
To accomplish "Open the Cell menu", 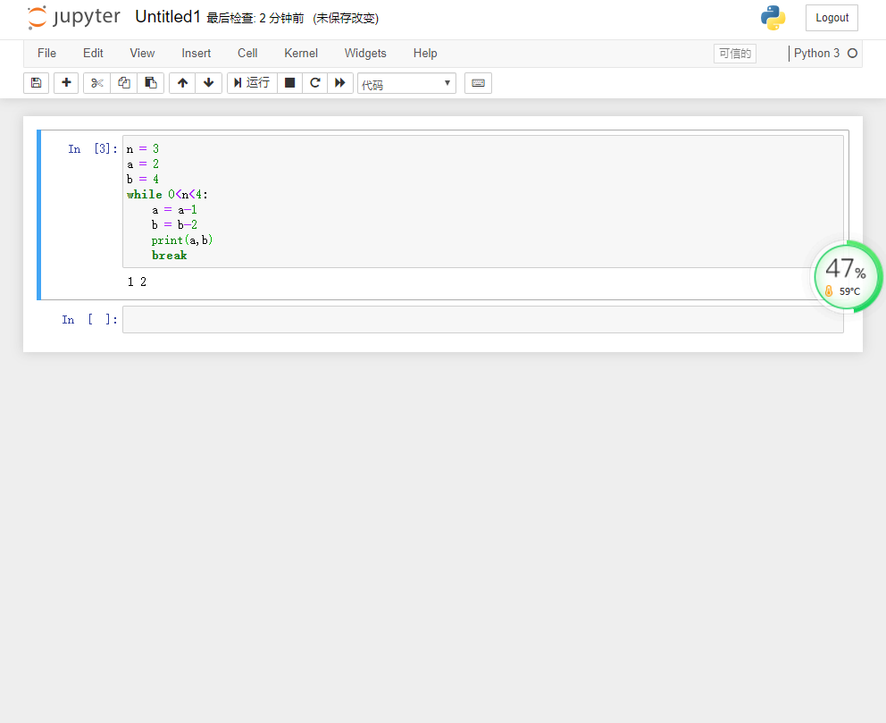I will tap(247, 53).
